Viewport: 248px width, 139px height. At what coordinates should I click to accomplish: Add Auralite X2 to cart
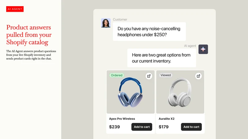pos(191,127)
